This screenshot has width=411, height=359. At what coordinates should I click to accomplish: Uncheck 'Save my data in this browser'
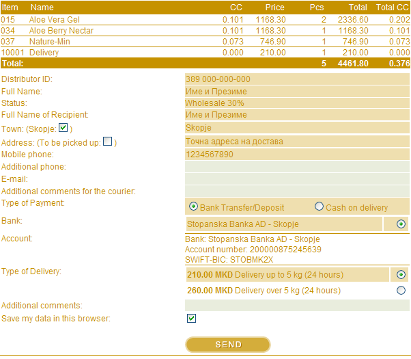pyautogui.click(x=191, y=318)
